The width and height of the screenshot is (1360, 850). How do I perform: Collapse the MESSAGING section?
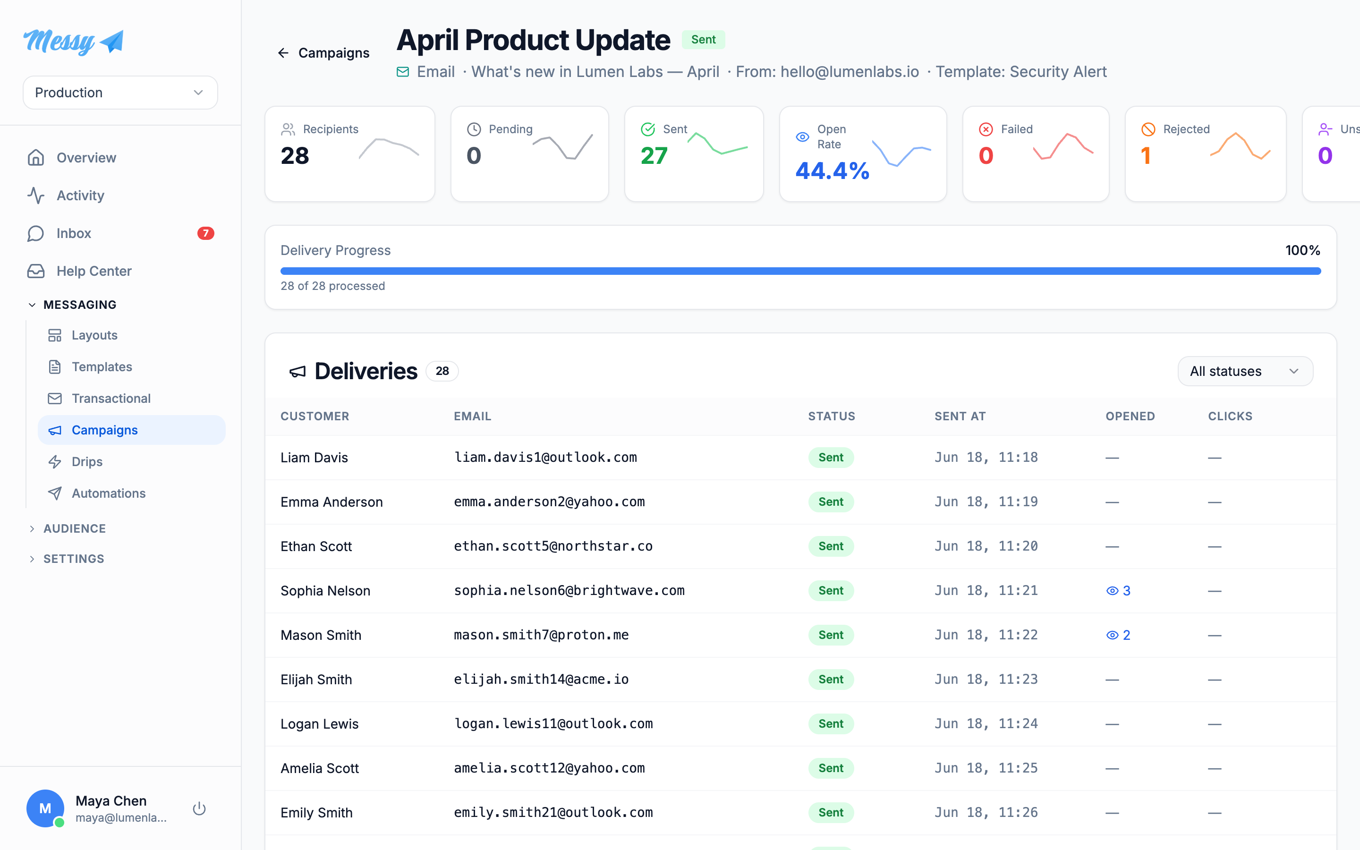pos(72,305)
